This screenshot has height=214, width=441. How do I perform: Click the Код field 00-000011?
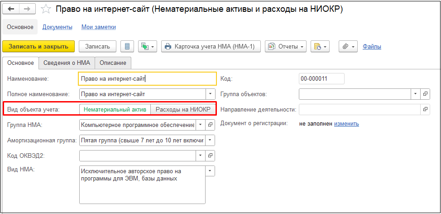322,79
